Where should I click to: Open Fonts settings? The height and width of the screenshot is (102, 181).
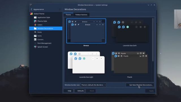pyautogui.click(x=46, y=32)
